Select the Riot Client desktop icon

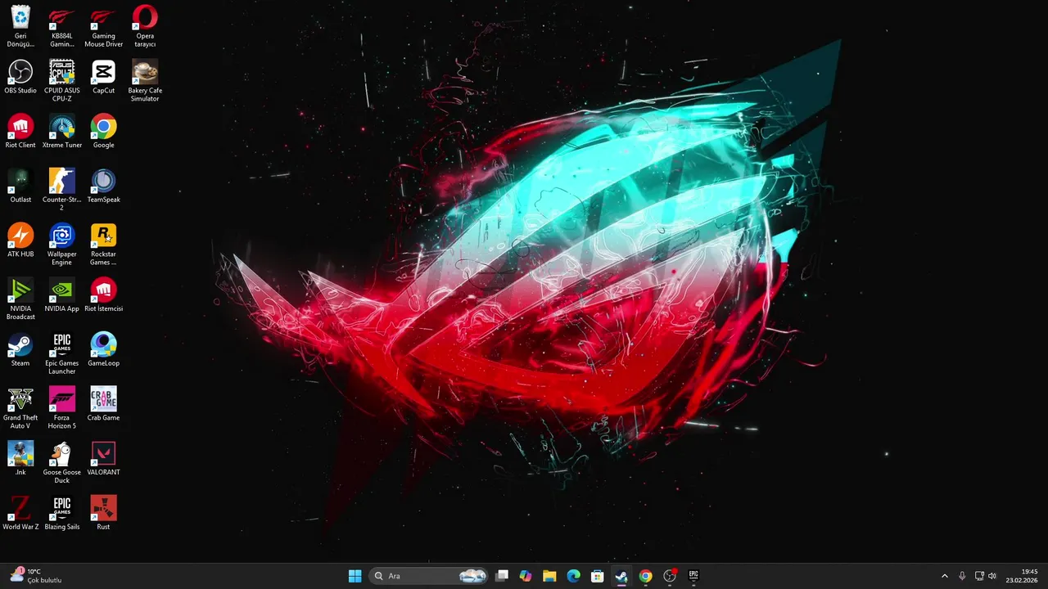(20, 132)
